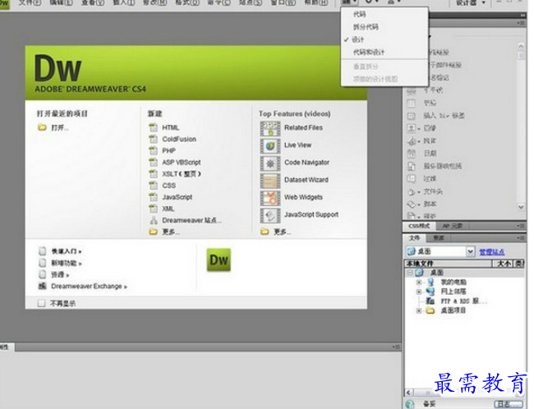Click 更多... under the 新建 column
The image size is (534, 409).
pos(171,232)
